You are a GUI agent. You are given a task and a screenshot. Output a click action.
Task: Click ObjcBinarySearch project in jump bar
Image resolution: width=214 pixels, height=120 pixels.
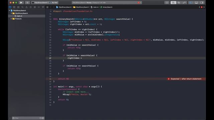[x=64, y=7]
